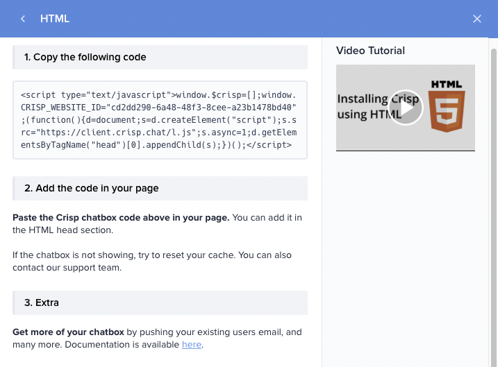Click the HTML title in the blue header
The height and width of the screenshot is (367, 498).
[55, 19]
